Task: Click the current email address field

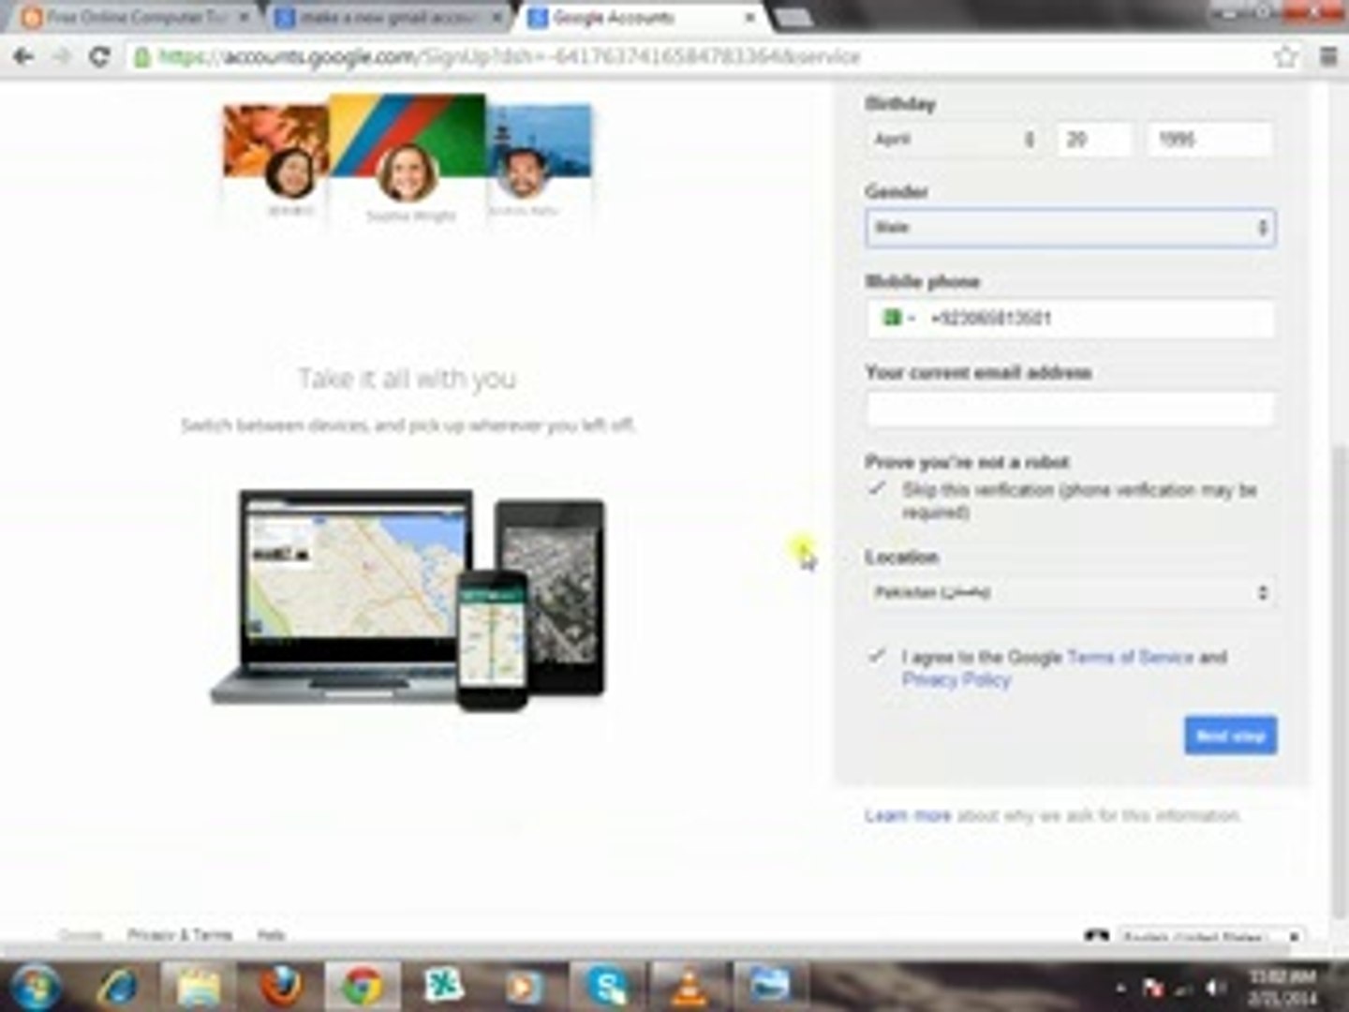Action: [x=1070, y=409]
